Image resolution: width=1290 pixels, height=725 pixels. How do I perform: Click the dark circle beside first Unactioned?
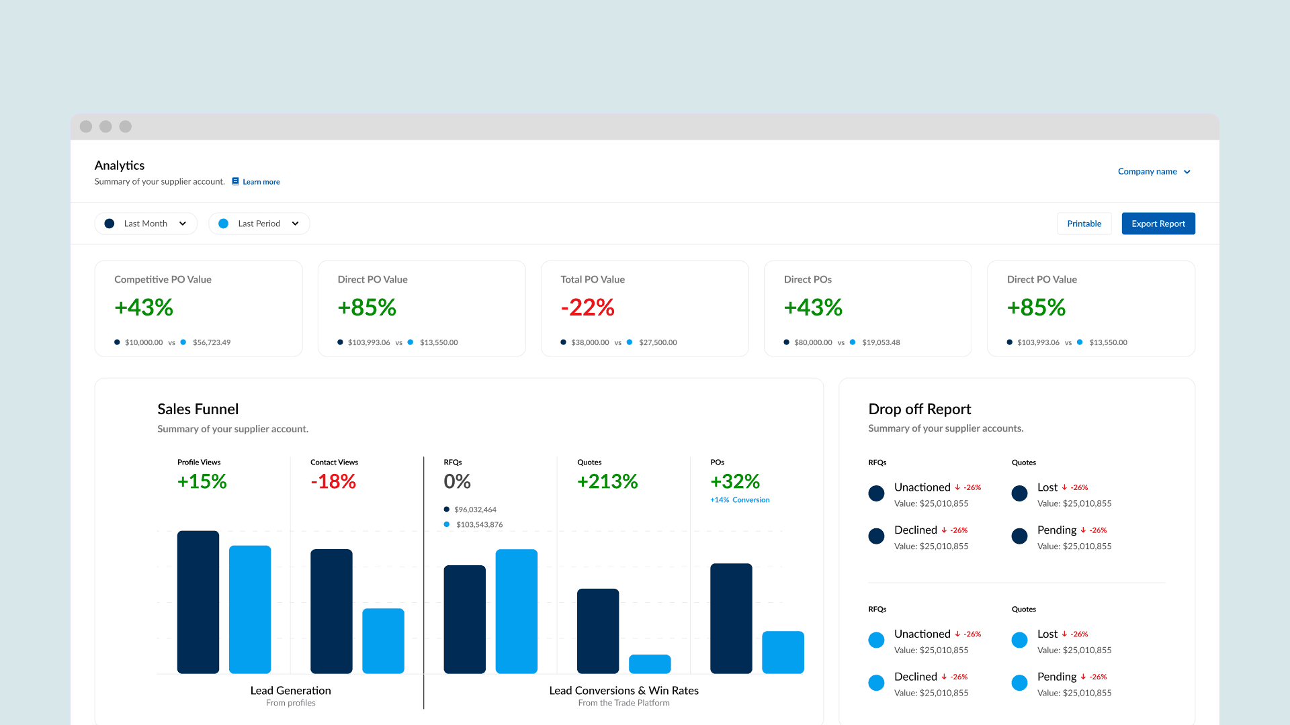(x=876, y=493)
